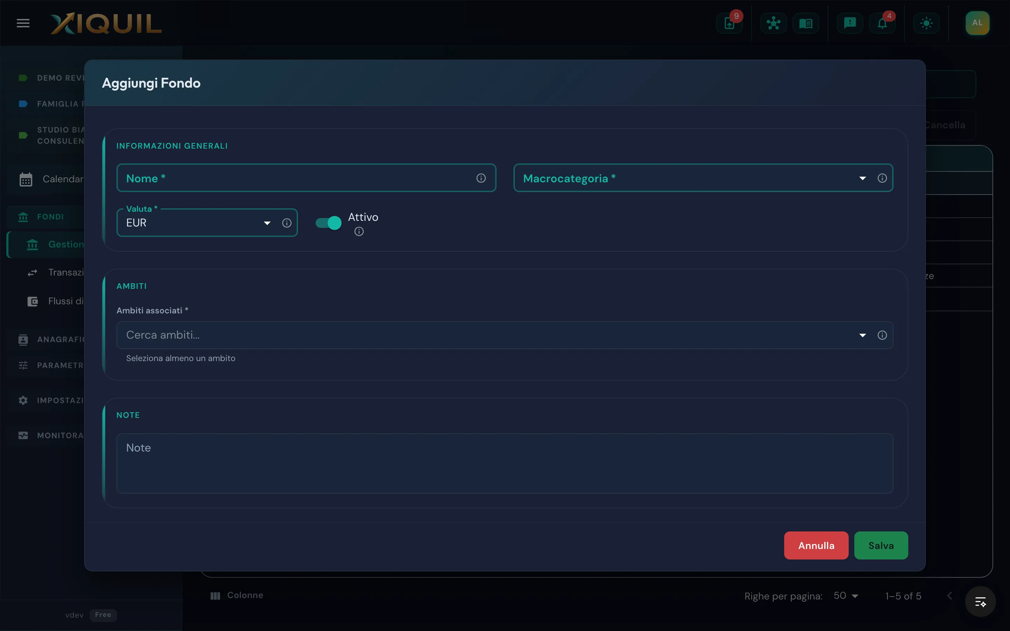Click the info icon beside Macrocategoria
This screenshot has height=631, width=1010.
882,178
